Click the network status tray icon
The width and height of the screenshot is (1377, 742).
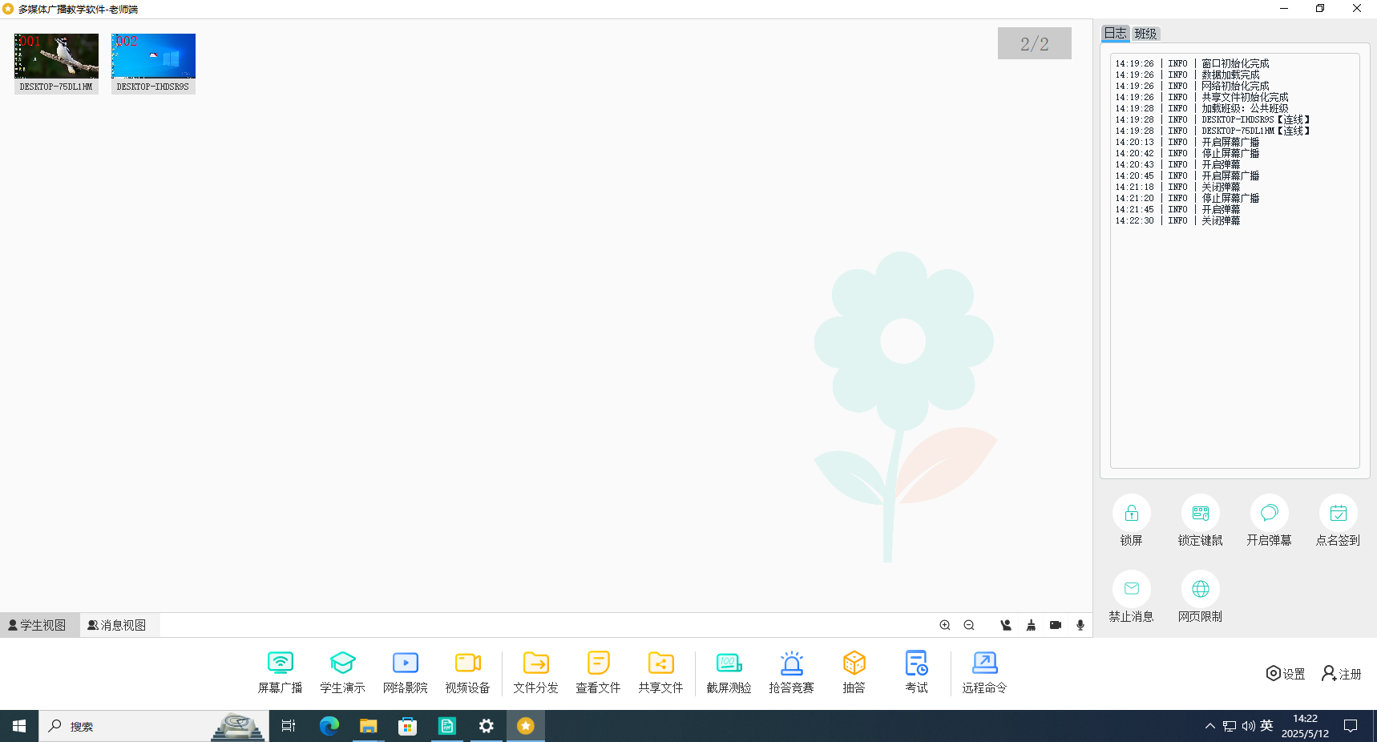(x=1229, y=726)
